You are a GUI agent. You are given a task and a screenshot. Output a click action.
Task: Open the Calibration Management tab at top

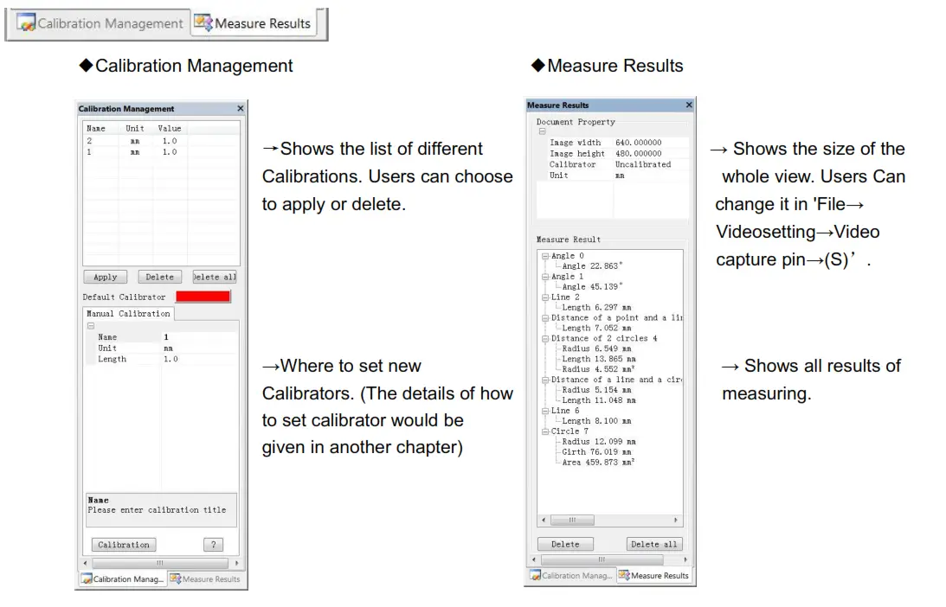pos(100,23)
